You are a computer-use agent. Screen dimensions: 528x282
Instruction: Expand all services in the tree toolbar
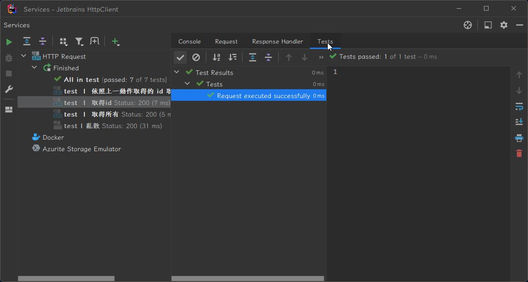click(26, 41)
